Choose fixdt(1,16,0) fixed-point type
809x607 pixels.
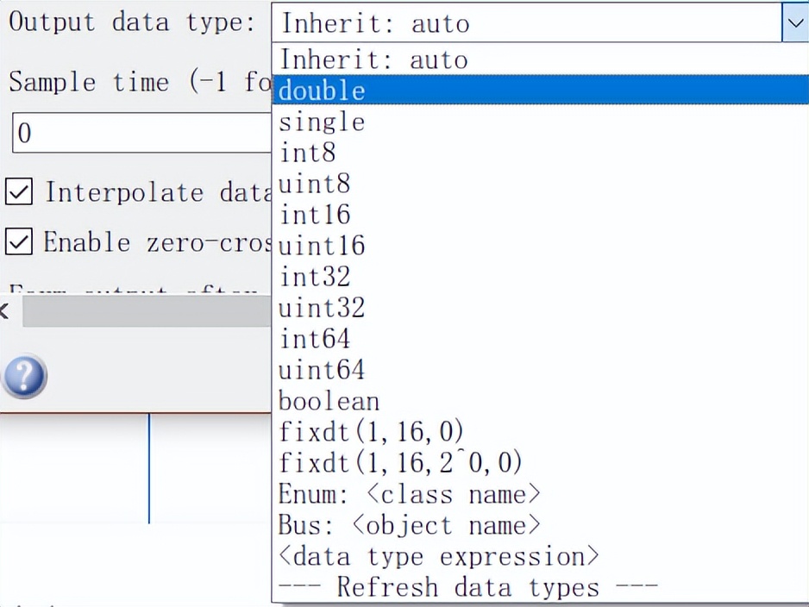(x=371, y=432)
